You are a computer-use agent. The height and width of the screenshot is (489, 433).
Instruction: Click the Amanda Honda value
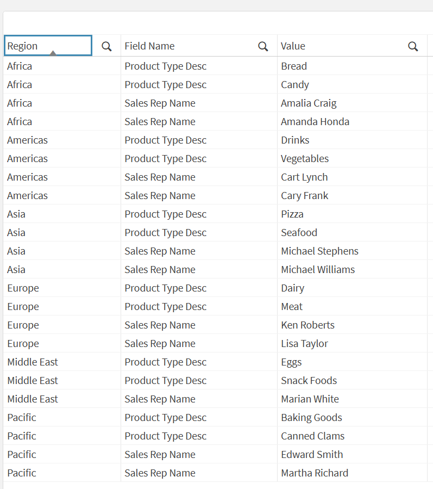click(x=315, y=122)
